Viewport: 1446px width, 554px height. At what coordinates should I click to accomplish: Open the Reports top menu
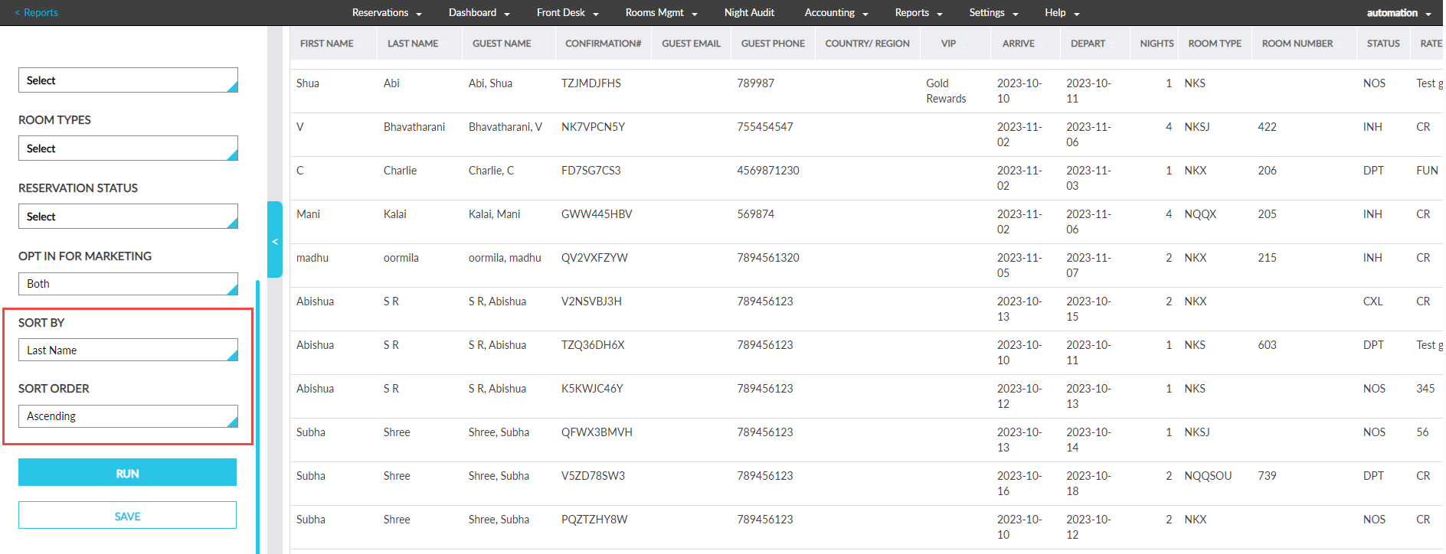point(918,12)
